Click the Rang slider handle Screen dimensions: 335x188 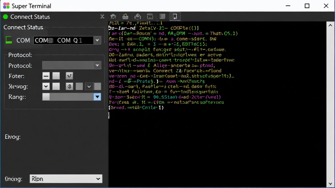46,97
